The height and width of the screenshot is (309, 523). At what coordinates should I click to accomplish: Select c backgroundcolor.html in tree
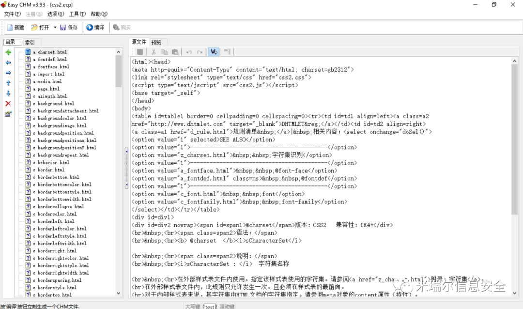click(60, 118)
